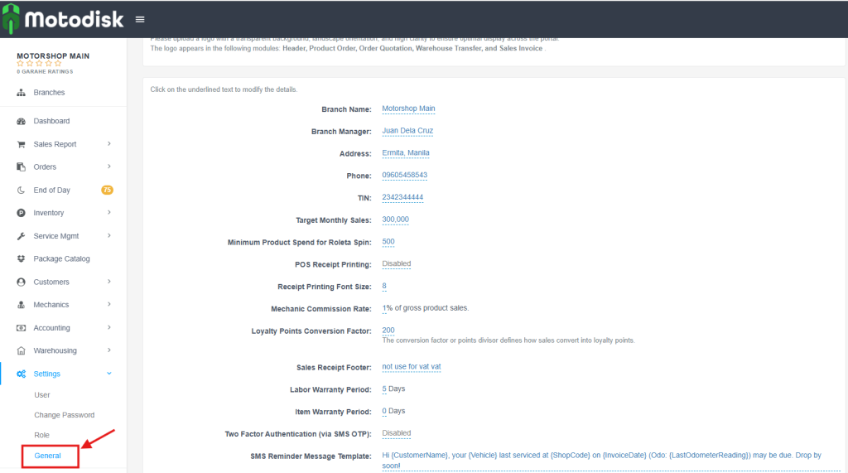
Task: Edit Target Monthly Sales 300,000 value
Action: 395,220
